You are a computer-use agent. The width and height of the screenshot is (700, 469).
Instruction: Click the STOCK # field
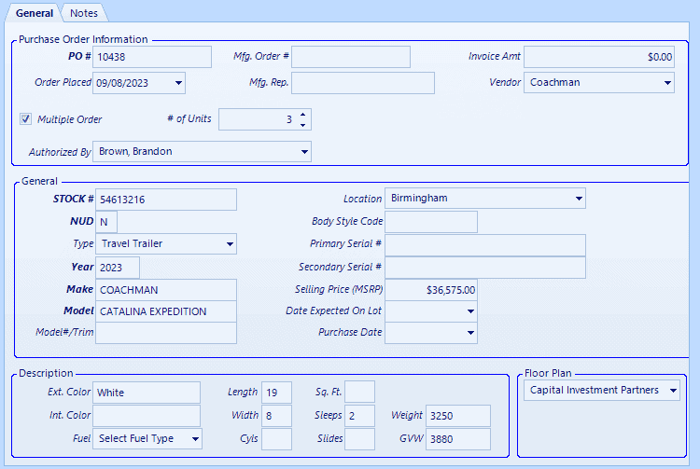[166, 200]
